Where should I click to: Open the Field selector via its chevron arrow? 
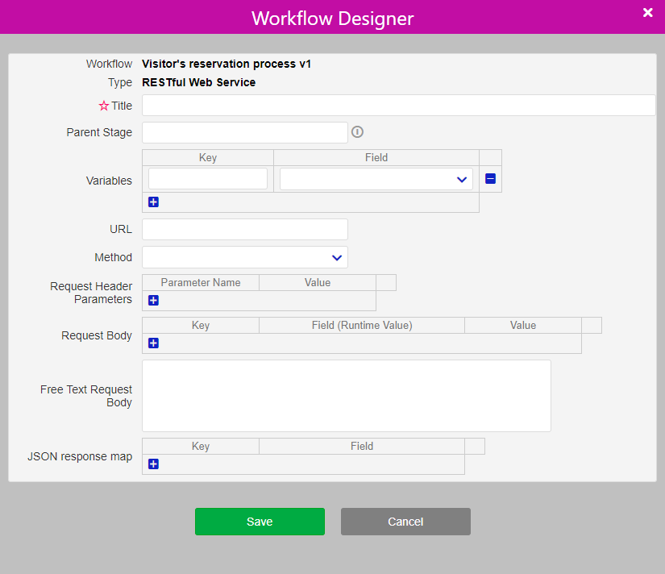coord(461,178)
